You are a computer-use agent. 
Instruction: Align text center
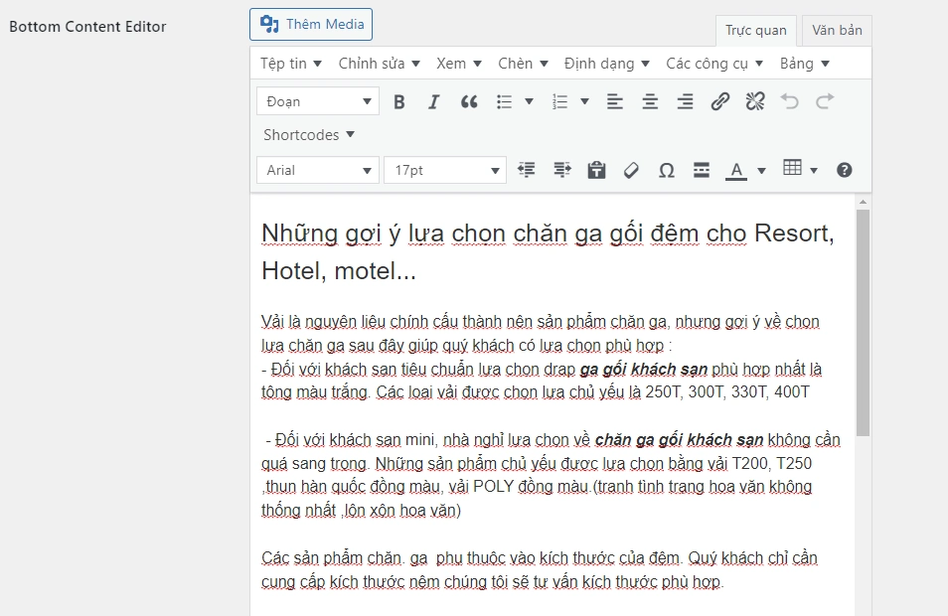pyautogui.click(x=650, y=101)
